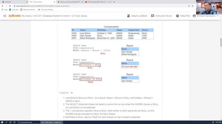Screen dimensions: 222x124
Task: Switch to the Schedule tab
Action: [x=14, y=2]
